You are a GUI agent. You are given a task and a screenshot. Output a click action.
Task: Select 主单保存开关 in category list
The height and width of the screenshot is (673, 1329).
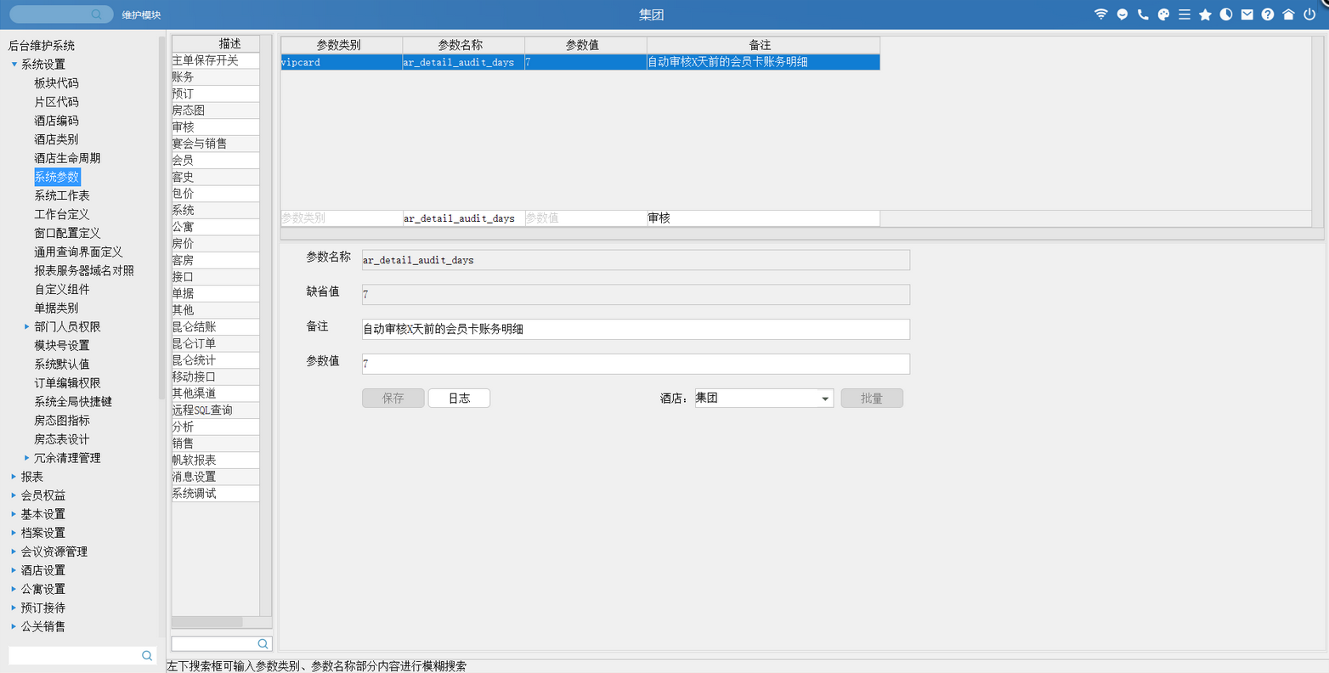point(216,60)
